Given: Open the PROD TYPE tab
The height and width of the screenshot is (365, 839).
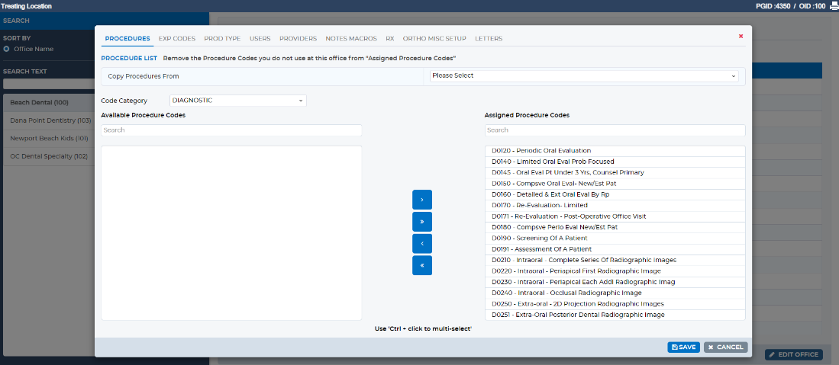Looking at the screenshot, I should pyautogui.click(x=222, y=38).
